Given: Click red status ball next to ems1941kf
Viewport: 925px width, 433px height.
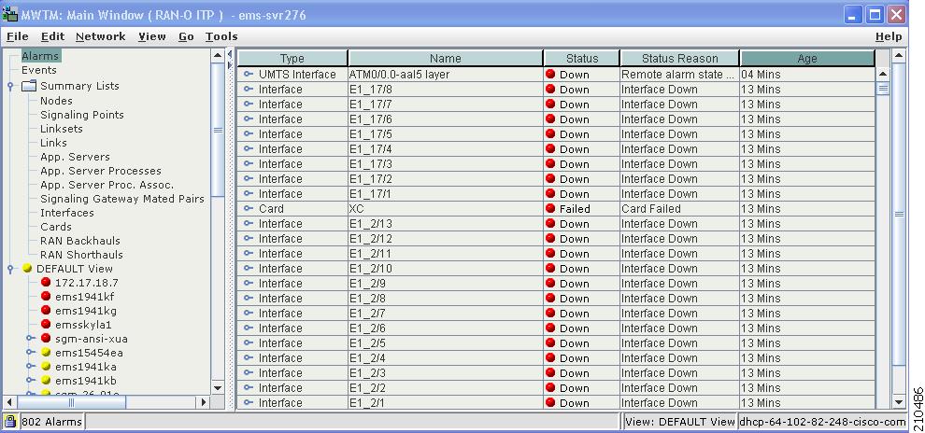Looking at the screenshot, I should pyautogui.click(x=46, y=297).
